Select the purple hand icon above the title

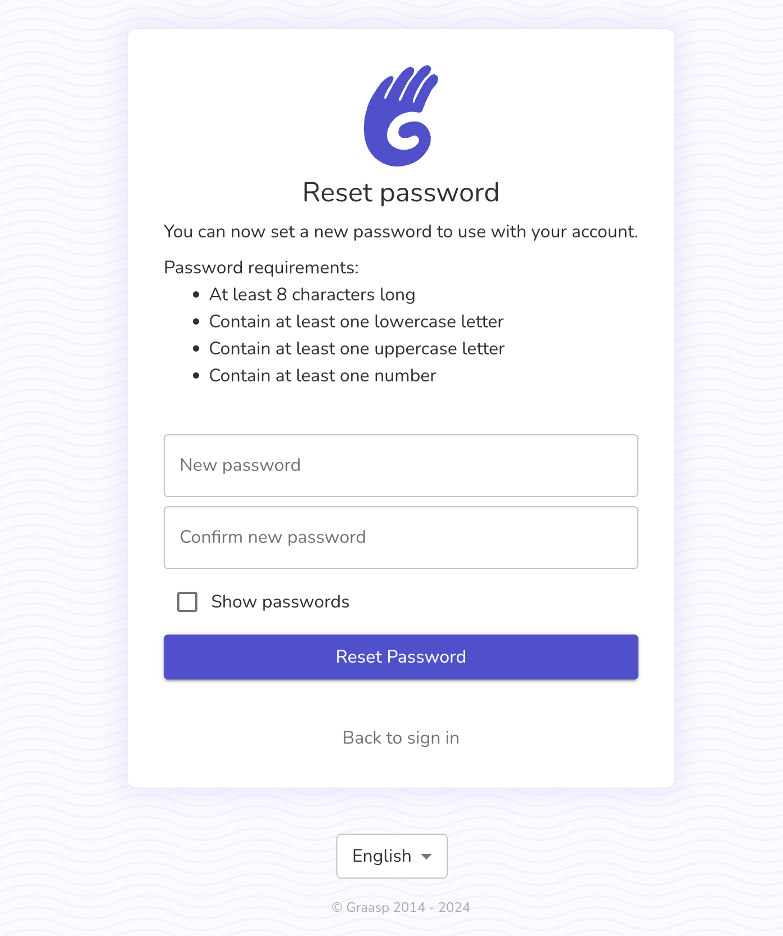click(400, 114)
